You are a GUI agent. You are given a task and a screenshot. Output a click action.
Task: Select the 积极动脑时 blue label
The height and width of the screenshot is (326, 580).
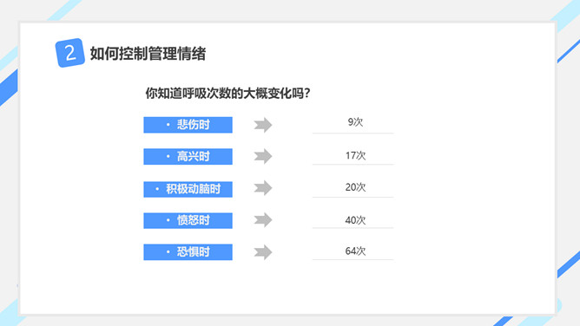(188, 189)
